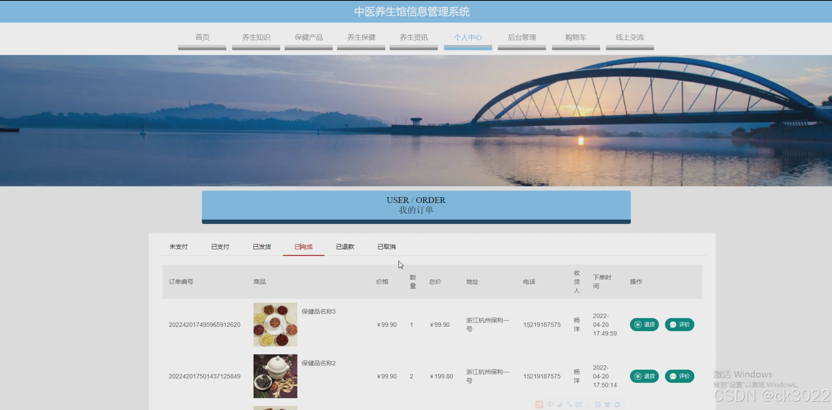
Task: Click the IME settings gear icon
Action: tap(617, 404)
